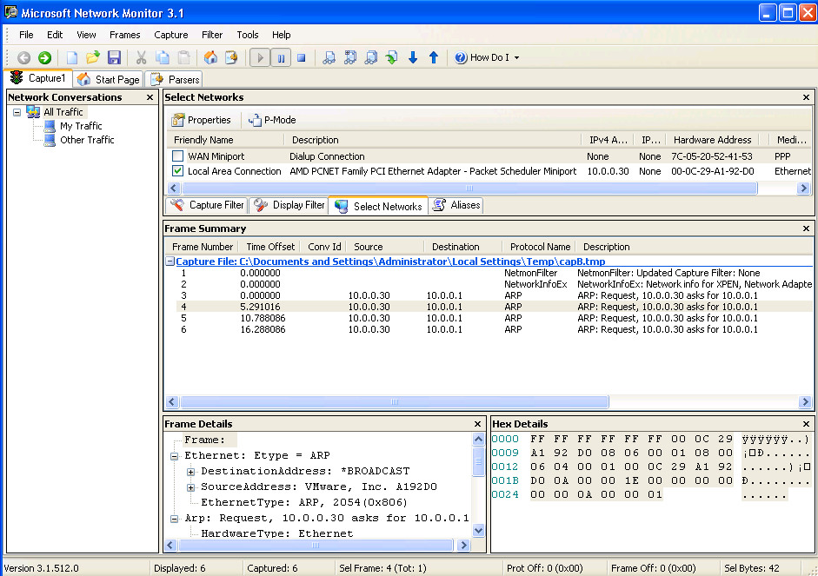The height and width of the screenshot is (576, 818).
Task: Toggle the P-Mode button
Action: [x=272, y=120]
